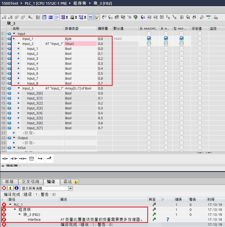Click the go to next bookmark icon
Screen dimensions: 225x227
click(x=188, y=17)
